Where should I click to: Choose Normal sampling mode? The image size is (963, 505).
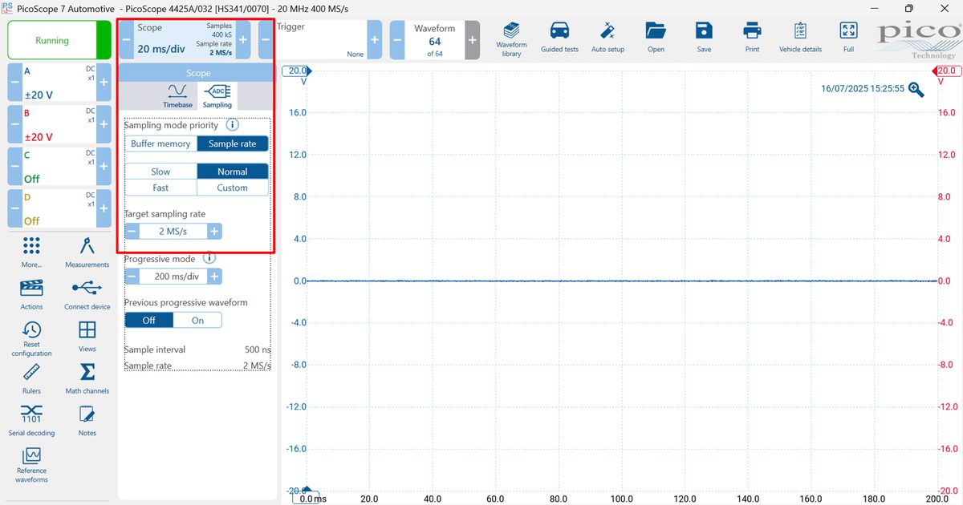[233, 172]
